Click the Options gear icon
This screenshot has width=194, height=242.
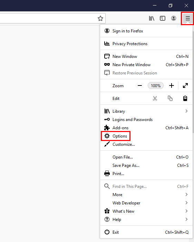(x=107, y=136)
